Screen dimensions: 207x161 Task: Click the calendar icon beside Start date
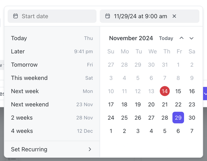pos(16,16)
